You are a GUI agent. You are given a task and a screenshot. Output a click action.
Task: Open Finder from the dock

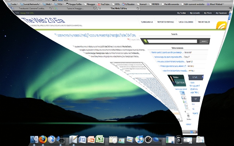pyautogui.click(x=34, y=139)
